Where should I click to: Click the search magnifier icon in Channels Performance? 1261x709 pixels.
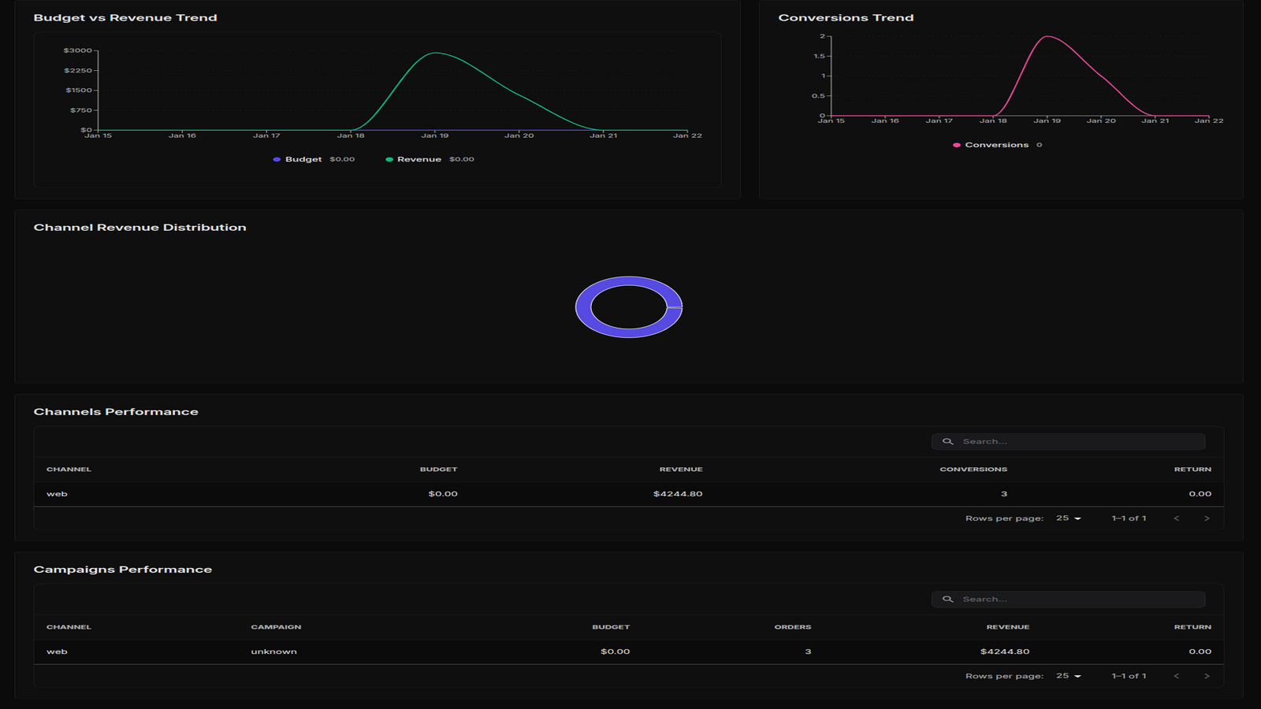coord(948,441)
